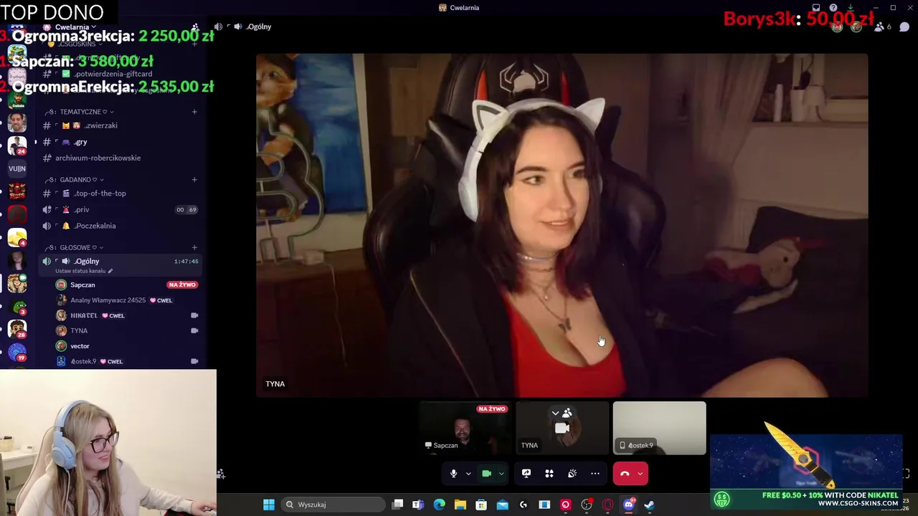Open the .zwierzaki text channel
The image size is (918, 516).
[x=120, y=125]
